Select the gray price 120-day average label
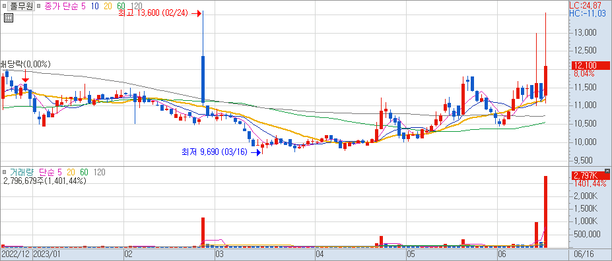Viewport: 612px width, 261px height. [136, 6]
